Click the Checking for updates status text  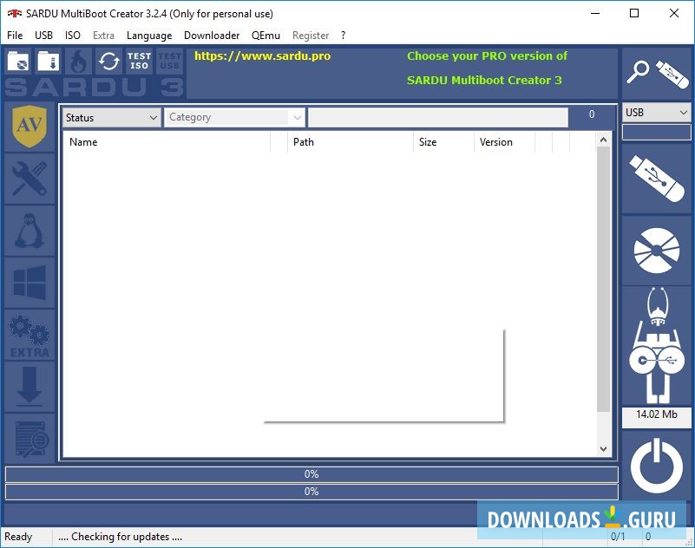(120, 537)
